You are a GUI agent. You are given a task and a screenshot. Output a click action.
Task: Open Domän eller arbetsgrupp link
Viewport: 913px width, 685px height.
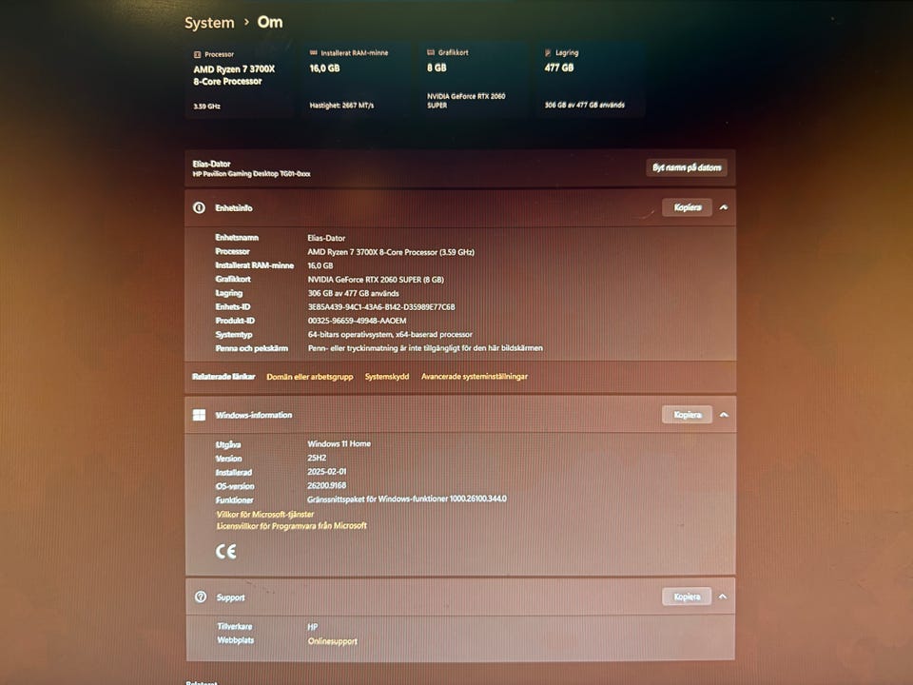[x=310, y=377]
